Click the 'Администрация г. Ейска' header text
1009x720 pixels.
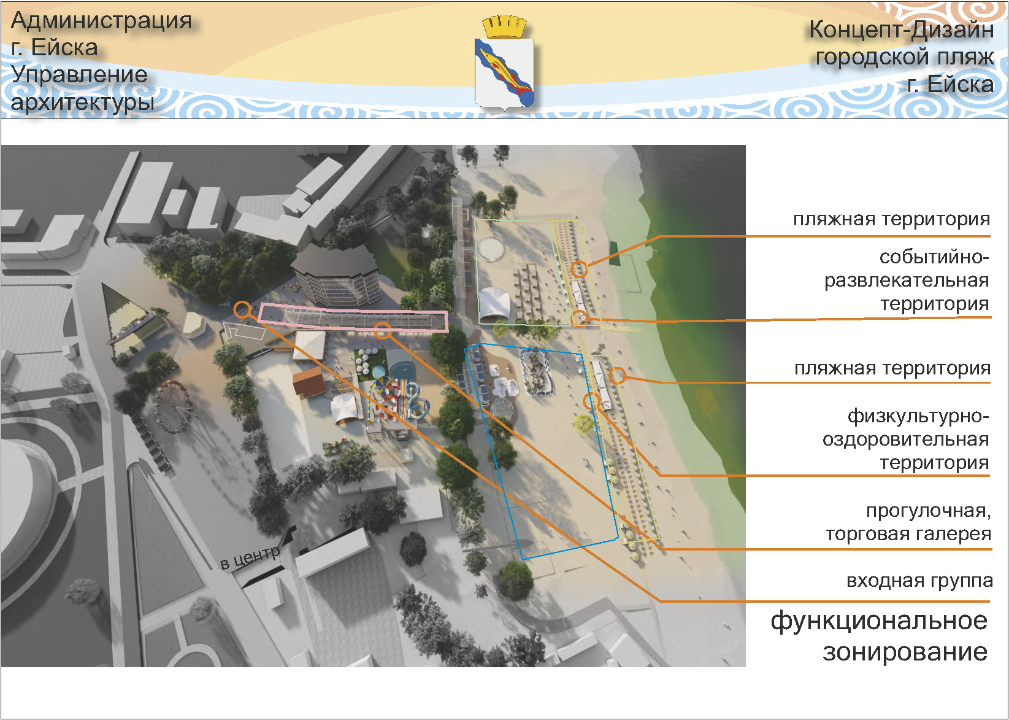(101, 34)
